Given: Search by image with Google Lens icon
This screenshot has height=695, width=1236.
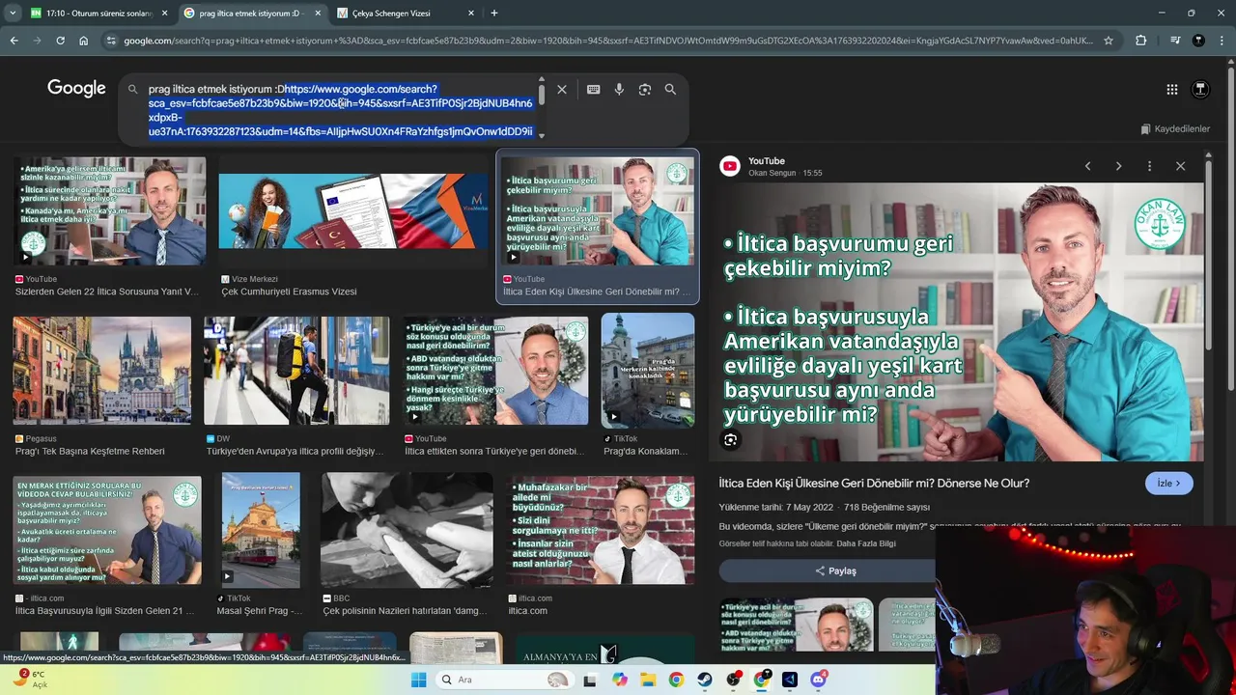Looking at the screenshot, I should pos(645,89).
